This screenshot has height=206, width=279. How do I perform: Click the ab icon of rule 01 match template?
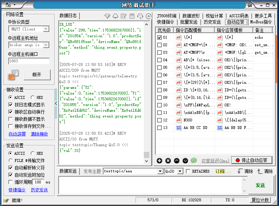pos(178,37)
